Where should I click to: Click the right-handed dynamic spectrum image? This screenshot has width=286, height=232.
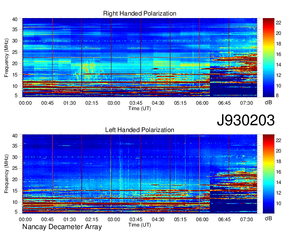point(140,57)
